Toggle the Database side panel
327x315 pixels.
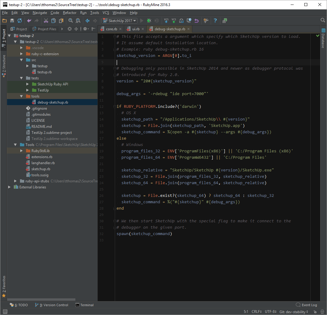coord(323,39)
